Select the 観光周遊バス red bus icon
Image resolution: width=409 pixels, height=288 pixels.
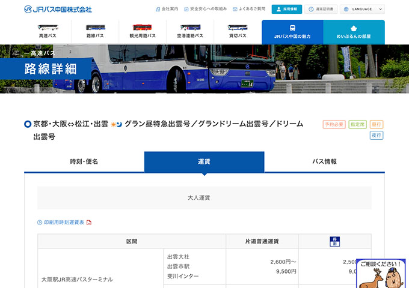(143, 28)
